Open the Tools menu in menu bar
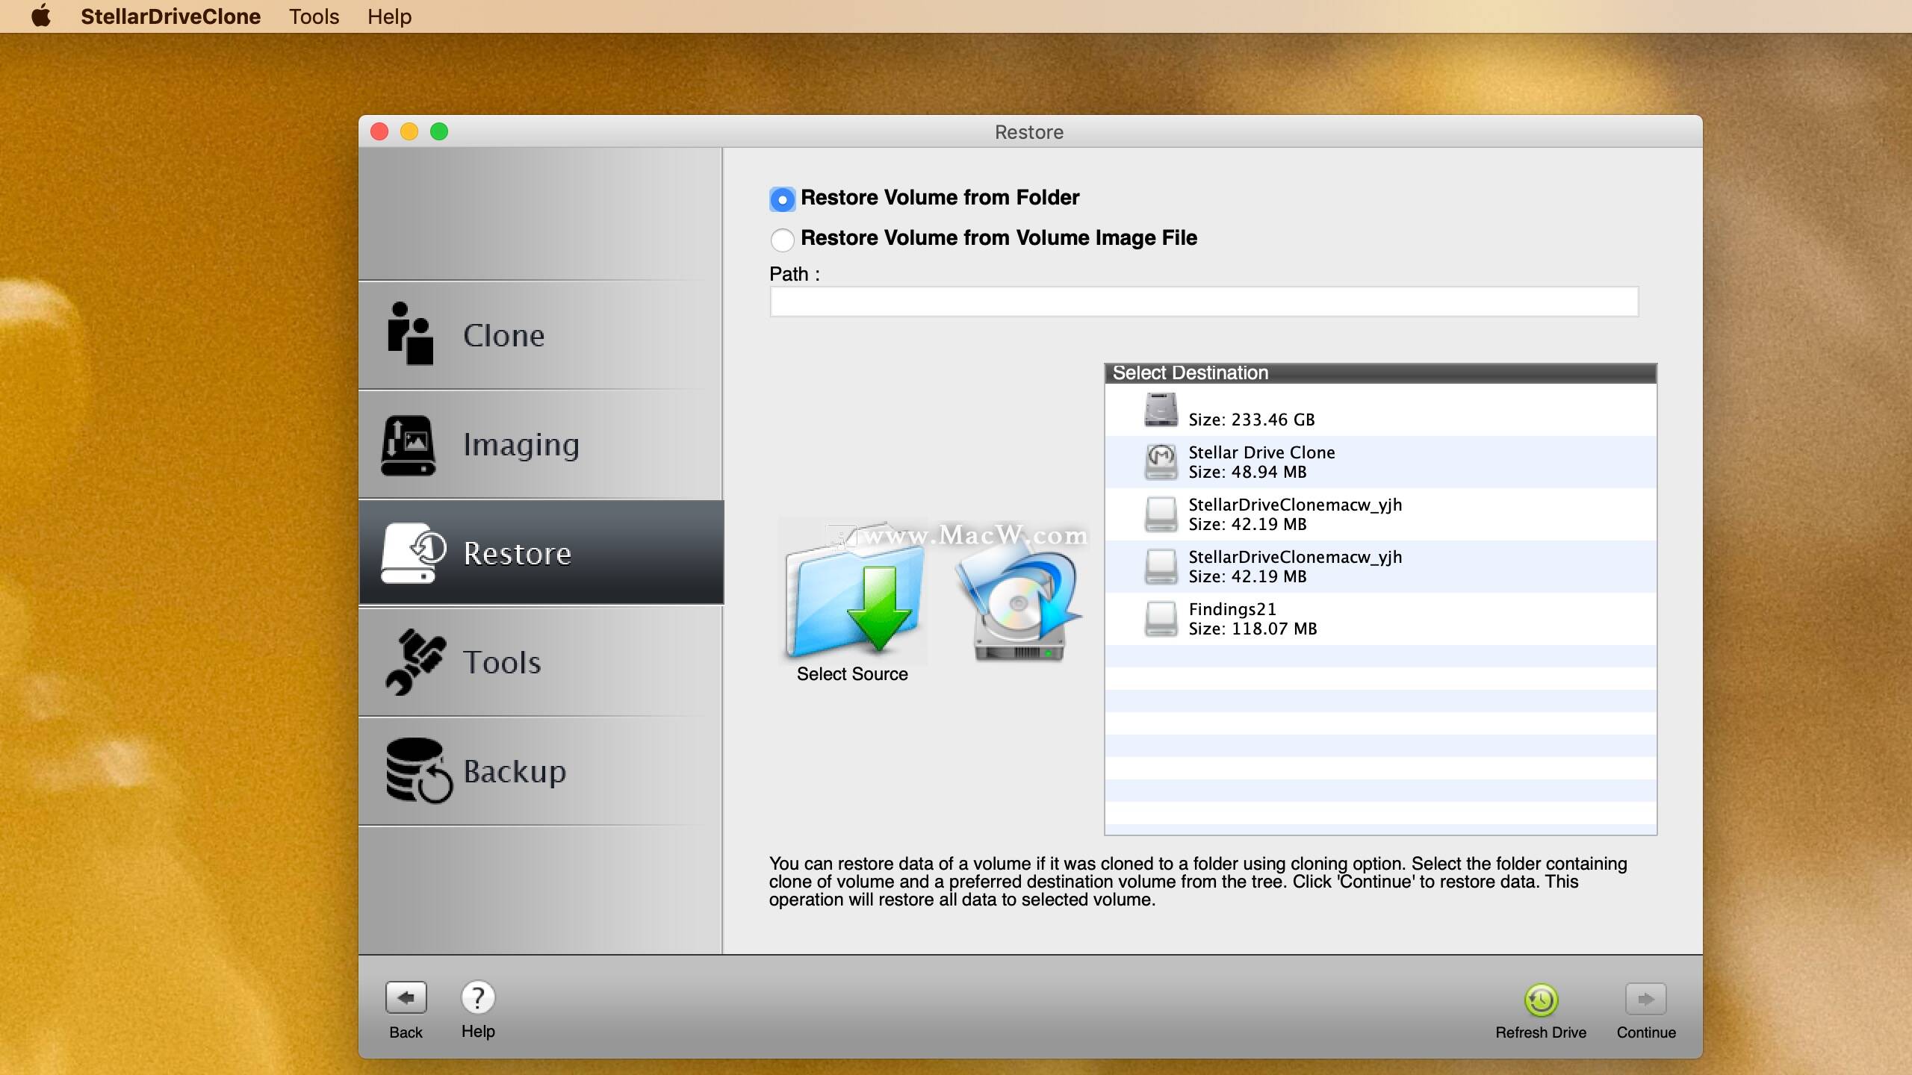 point(314,16)
